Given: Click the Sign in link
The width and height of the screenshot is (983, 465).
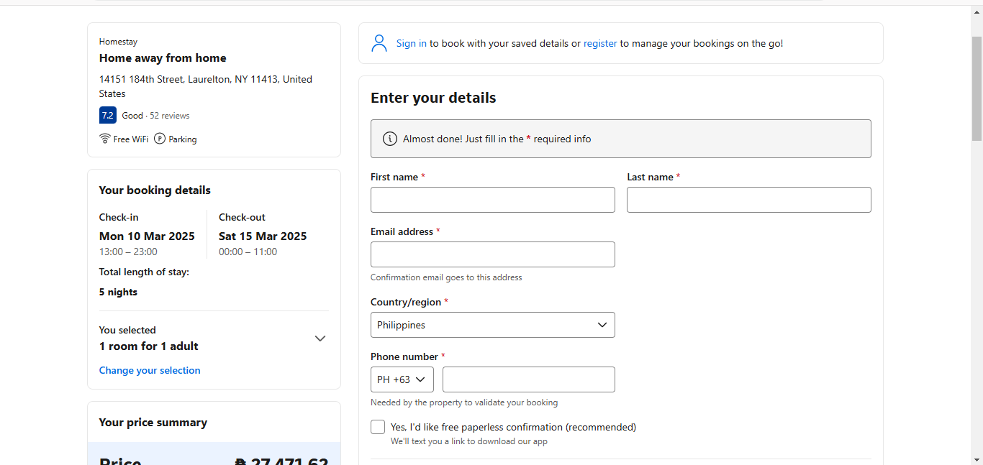Looking at the screenshot, I should [412, 43].
